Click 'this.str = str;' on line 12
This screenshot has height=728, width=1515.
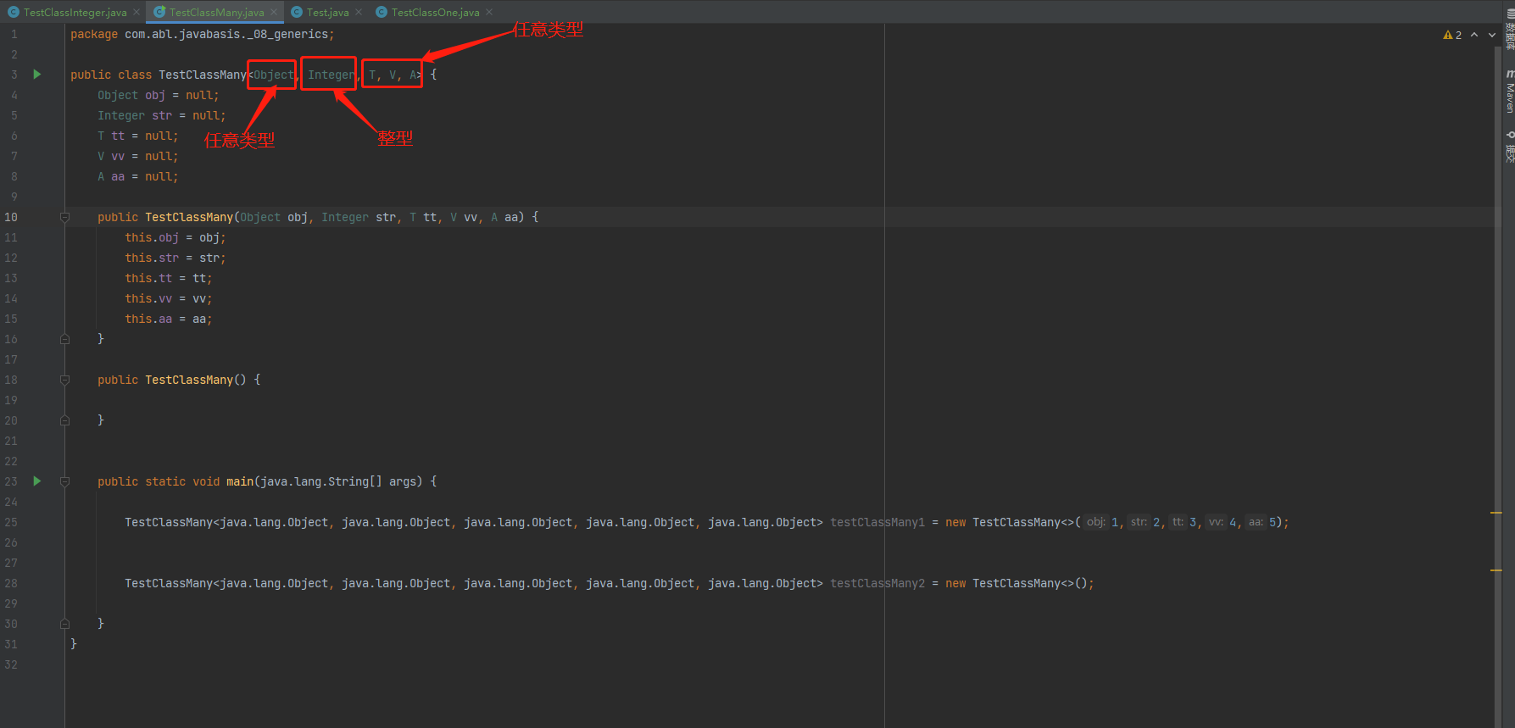[175, 258]
